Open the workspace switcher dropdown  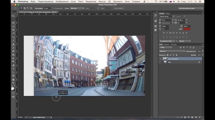tap(190, 8)
